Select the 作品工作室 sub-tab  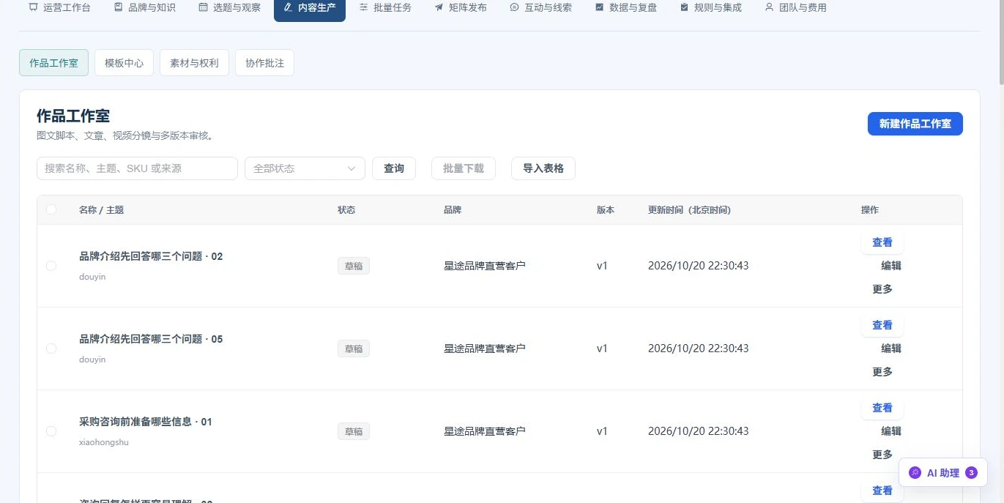(53, 63)
